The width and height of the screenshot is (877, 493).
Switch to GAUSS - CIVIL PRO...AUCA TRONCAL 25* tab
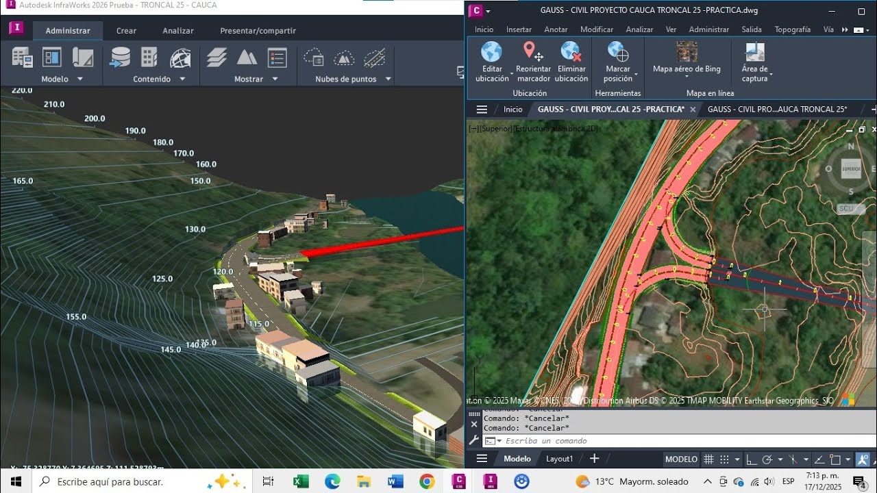(x=777, y=110)
